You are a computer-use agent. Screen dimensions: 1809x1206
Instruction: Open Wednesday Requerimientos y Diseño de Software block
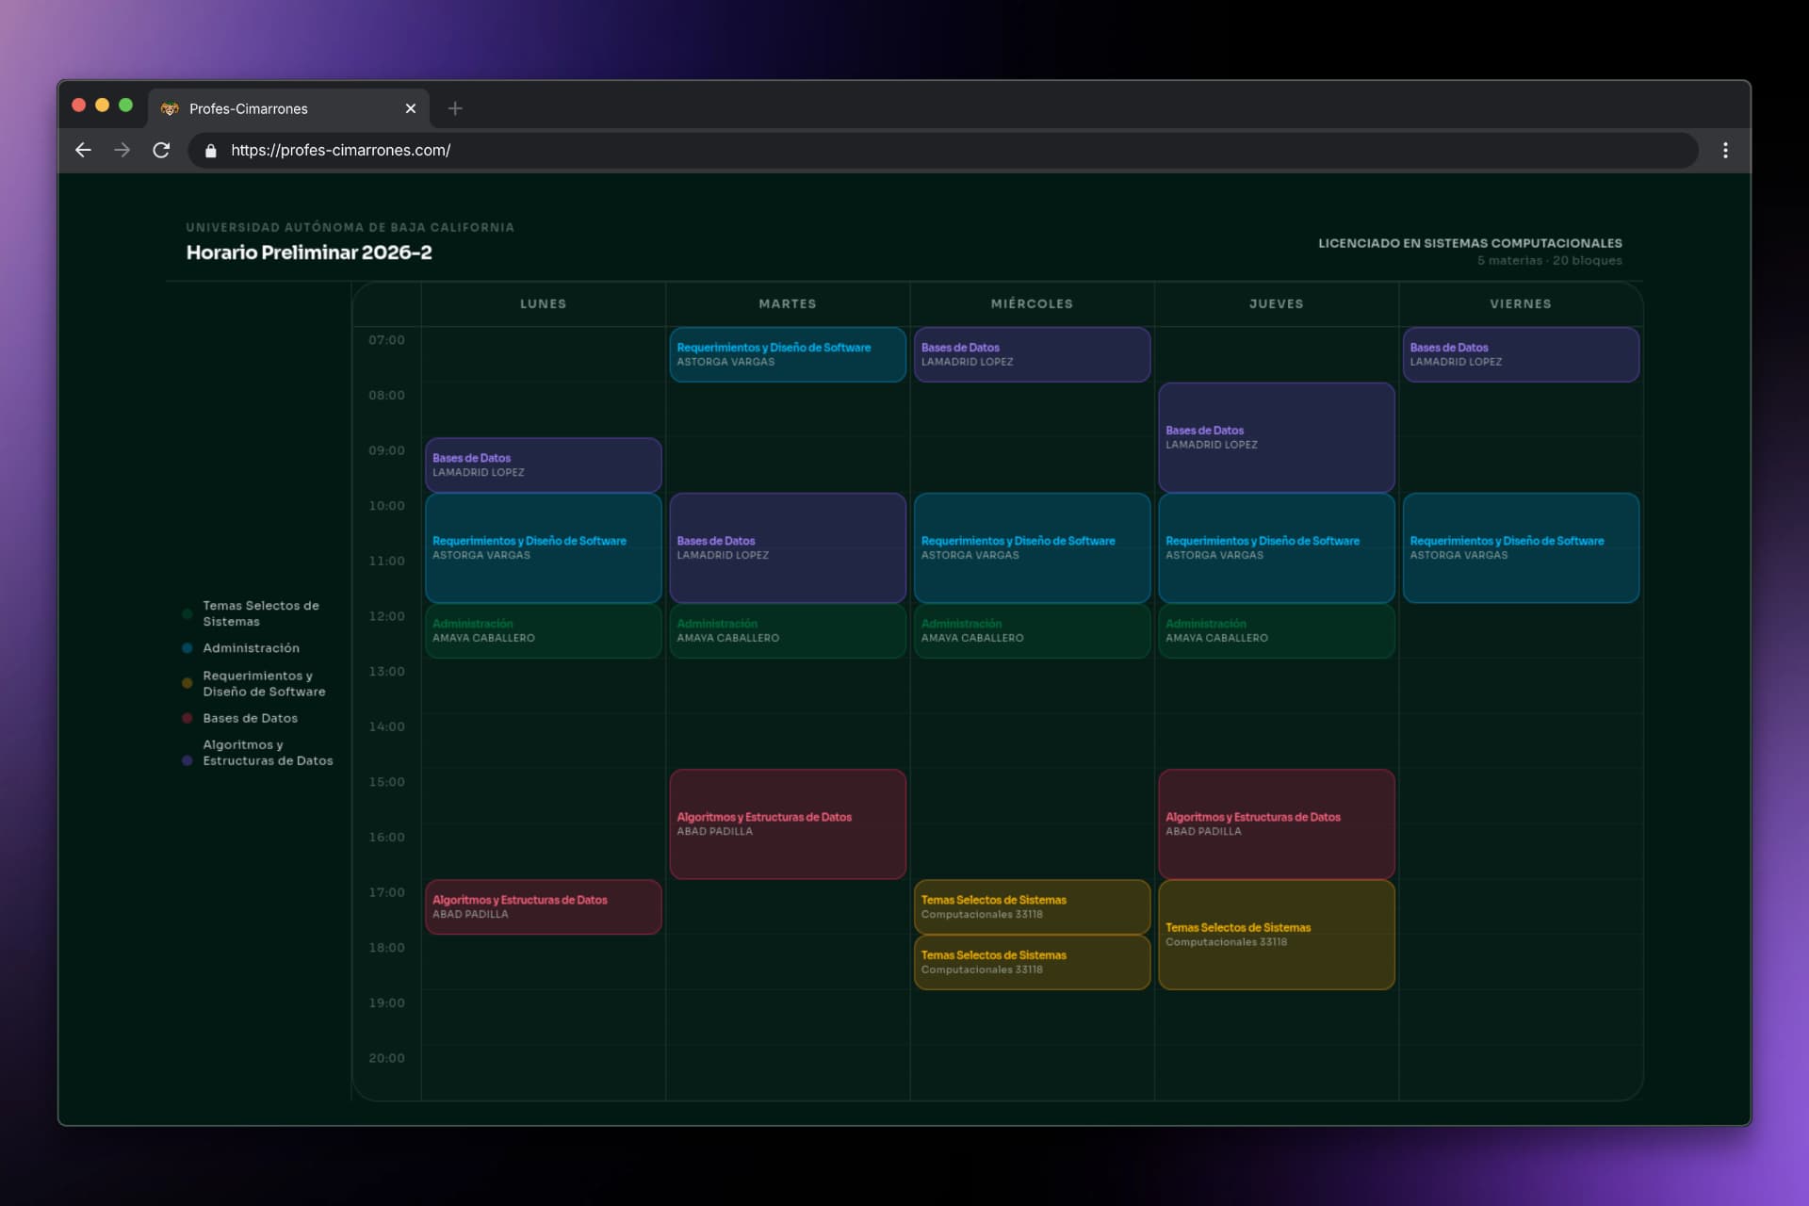(x=1032, y=547)
